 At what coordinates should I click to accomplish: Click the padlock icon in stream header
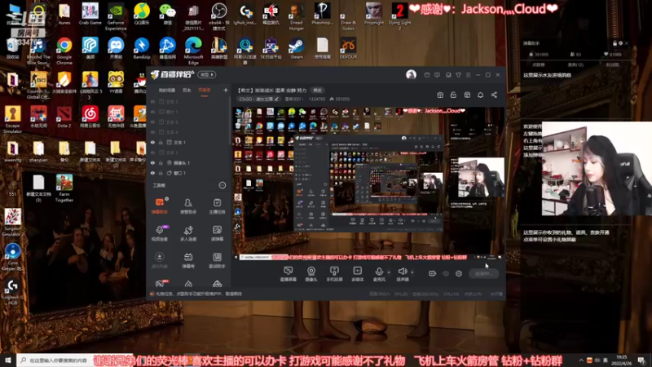pyautogui.click(x=453, y=95)
